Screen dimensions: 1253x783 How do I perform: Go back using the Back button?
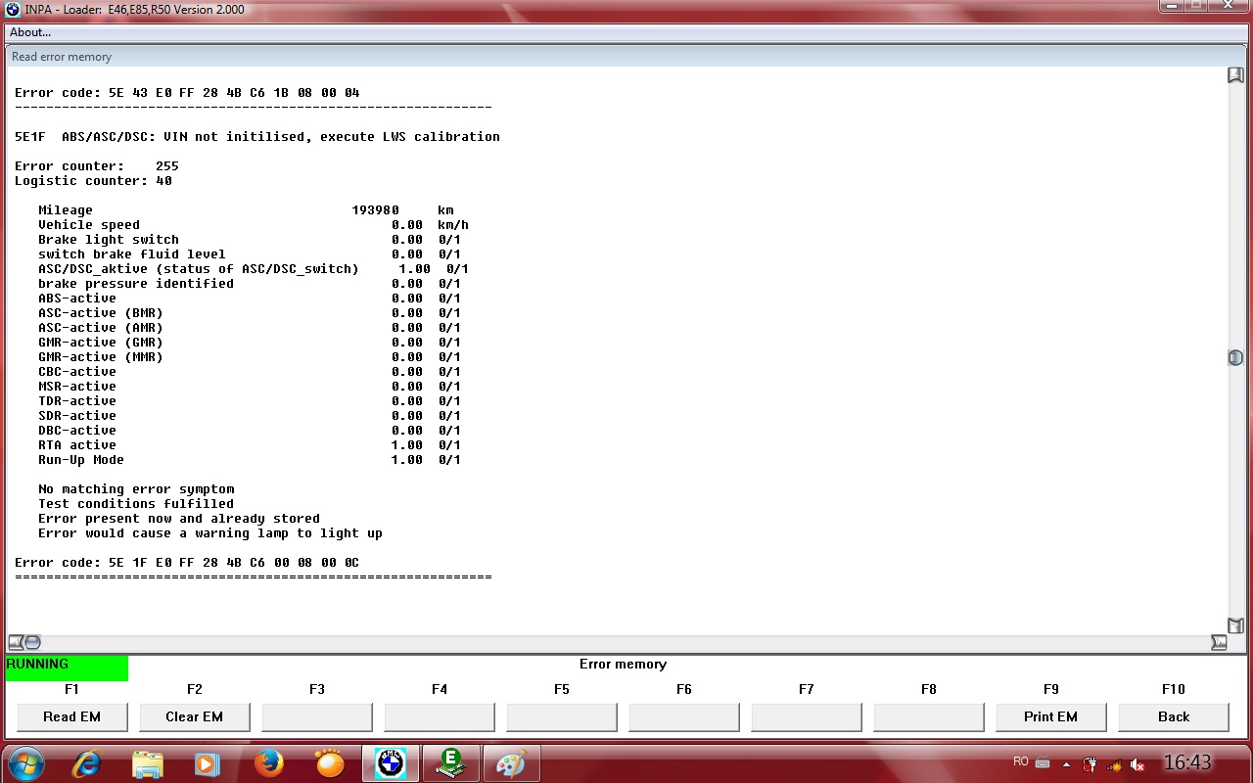[x=1174, y=717]
